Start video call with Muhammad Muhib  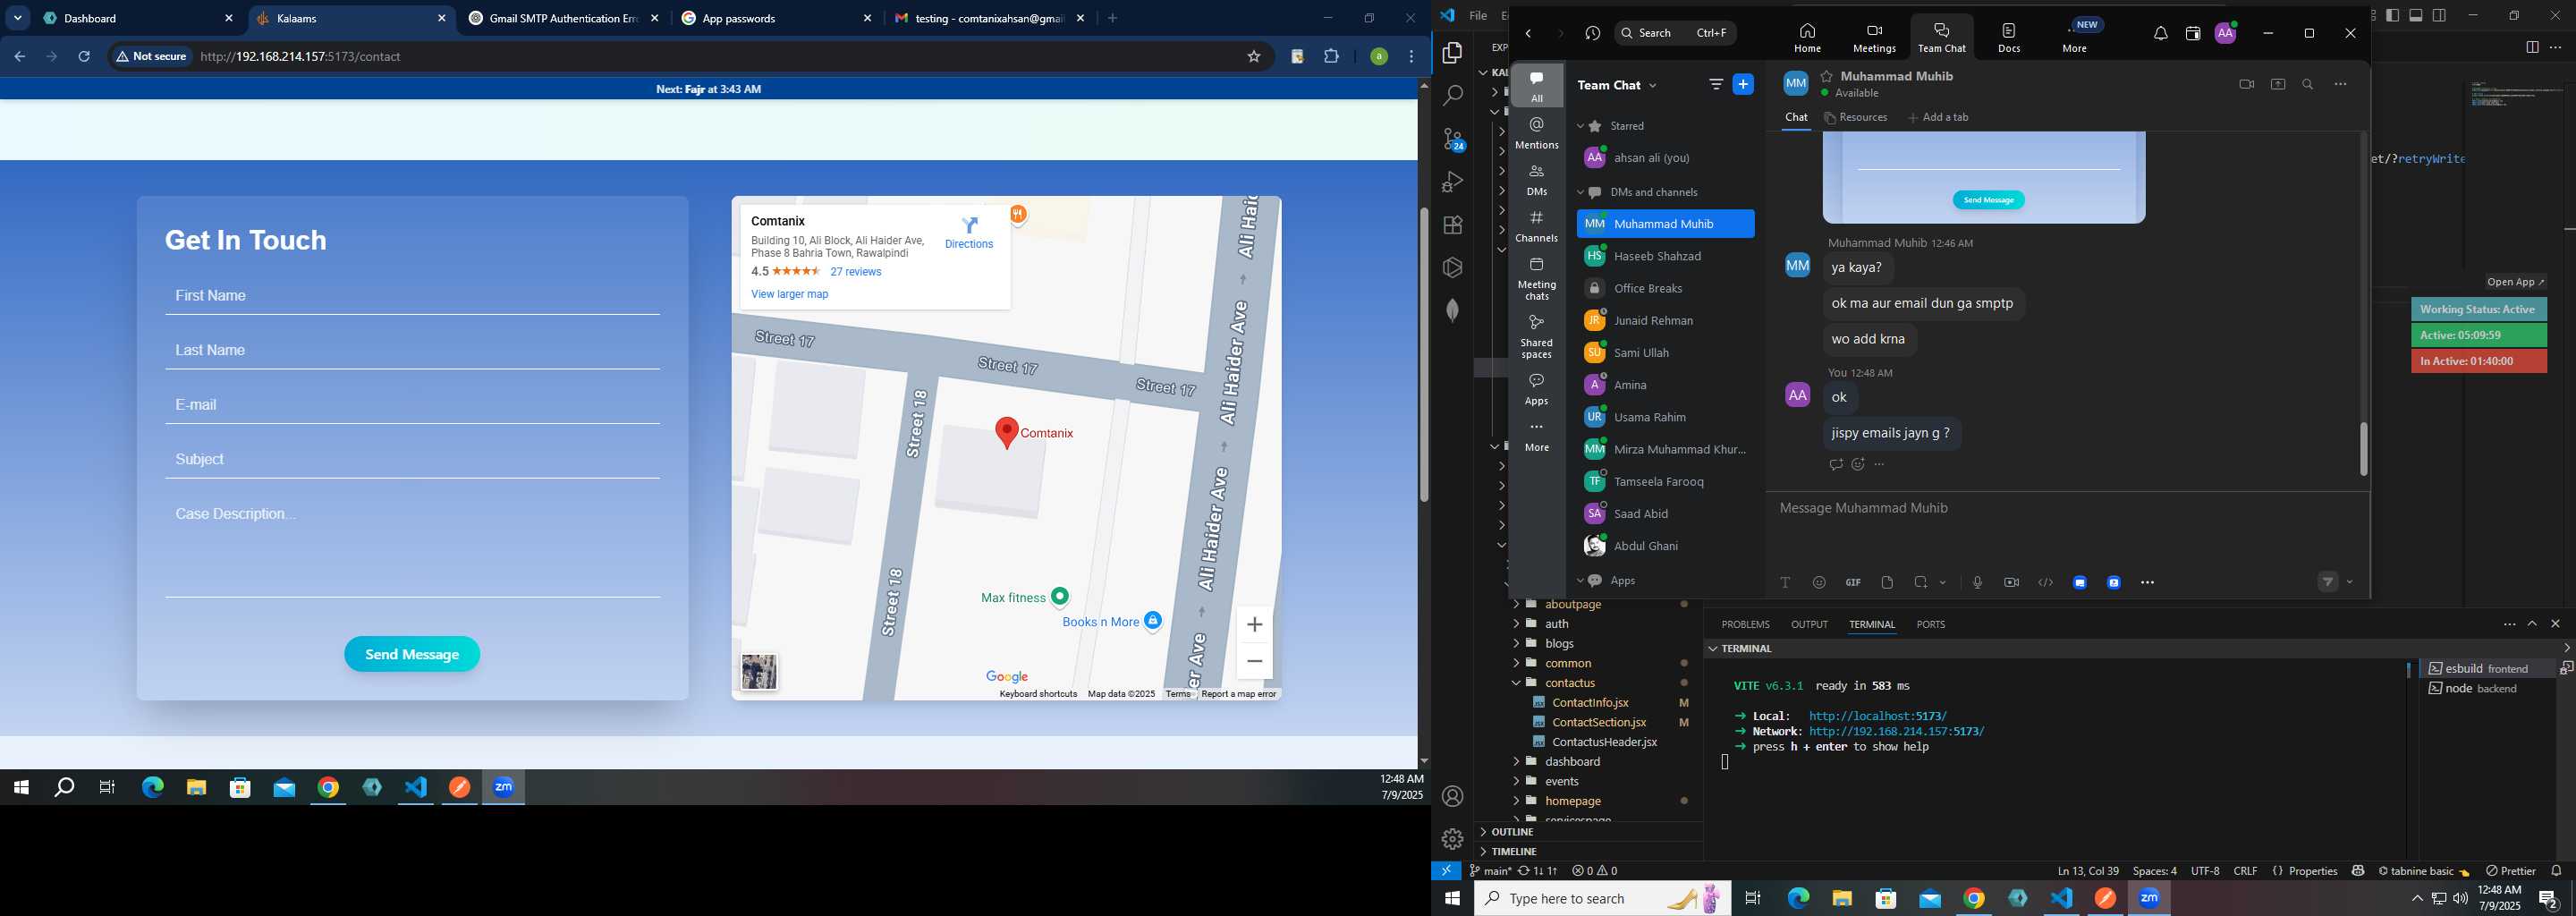pyautogui.click(x=2246, y=85)
